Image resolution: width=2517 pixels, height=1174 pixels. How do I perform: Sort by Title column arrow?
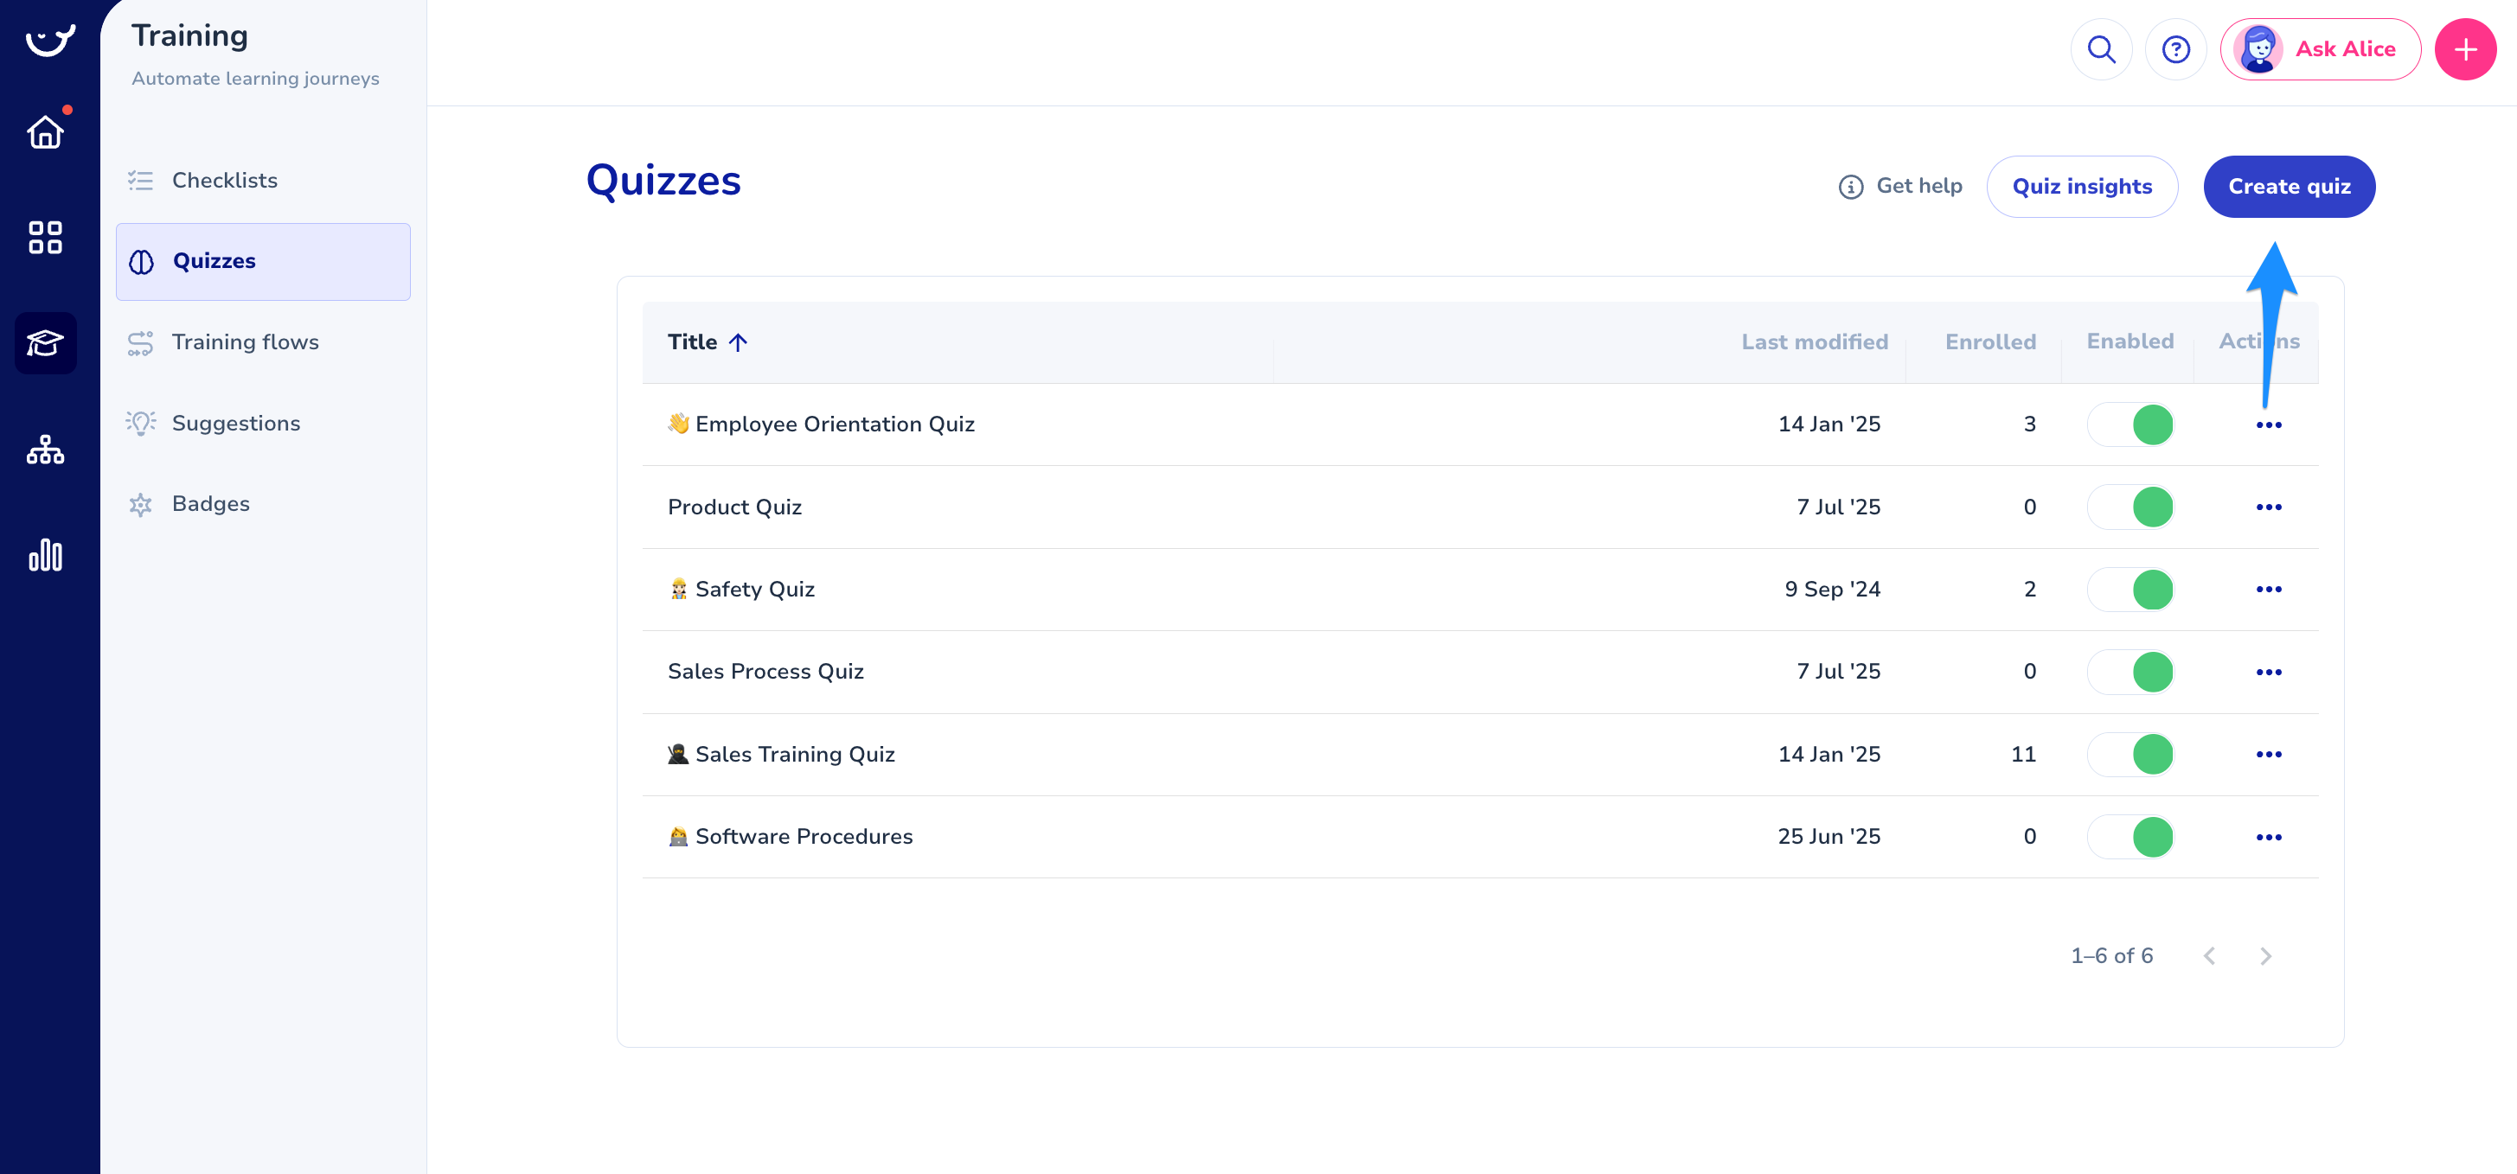(738, 341)
